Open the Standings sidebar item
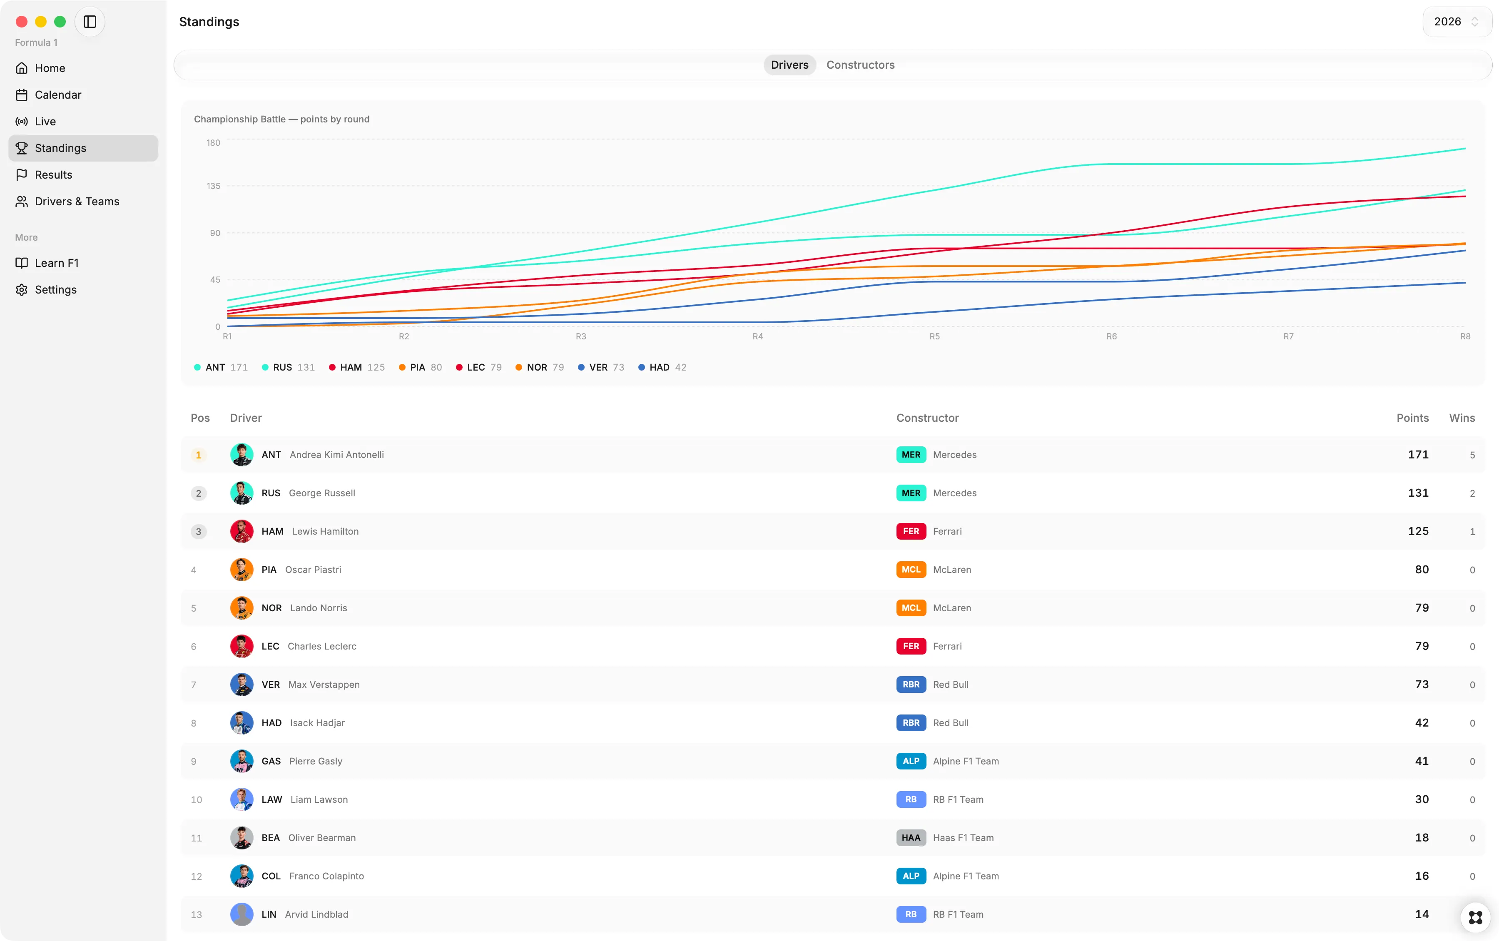 pos(83,148)
